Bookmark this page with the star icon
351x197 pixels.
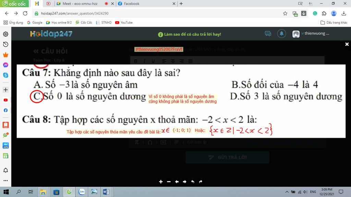(x=285, y=13)
